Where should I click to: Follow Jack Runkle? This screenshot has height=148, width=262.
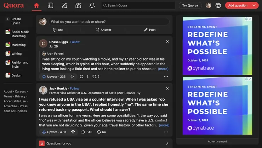point(74,89)
